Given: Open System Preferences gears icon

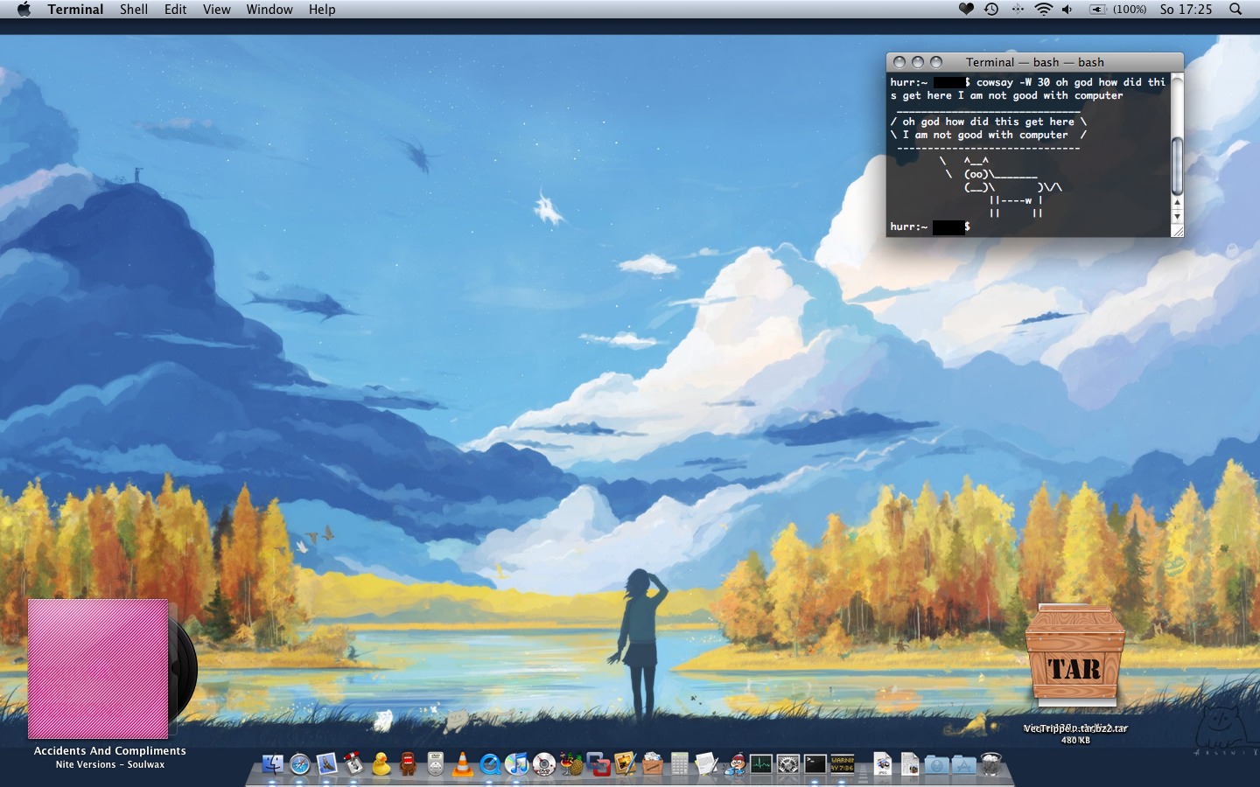Looking at the screenshot, I should click(788, 764).
